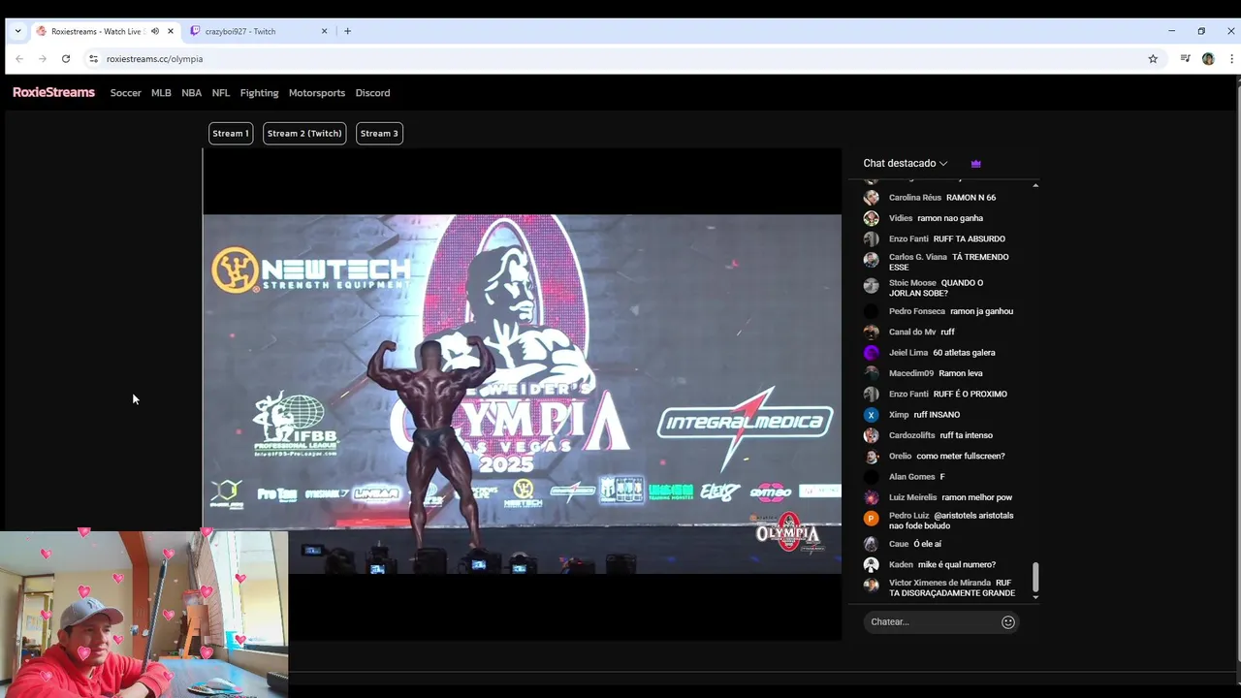Click the Olympia livestream video player

[522, 394]
